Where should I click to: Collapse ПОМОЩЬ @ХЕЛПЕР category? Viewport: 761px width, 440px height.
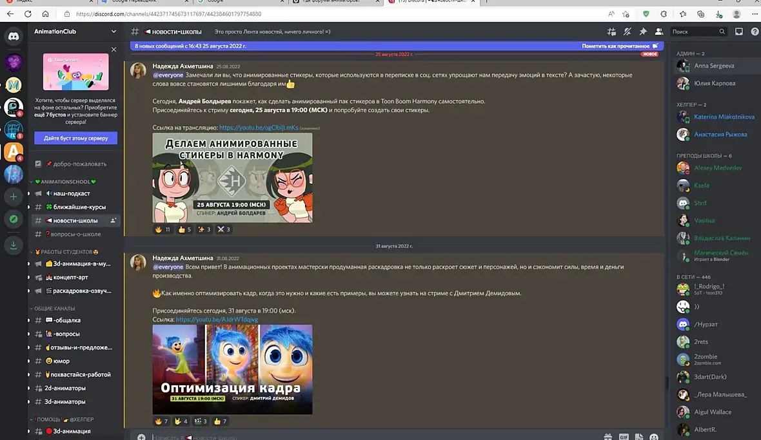coord(62,419)
